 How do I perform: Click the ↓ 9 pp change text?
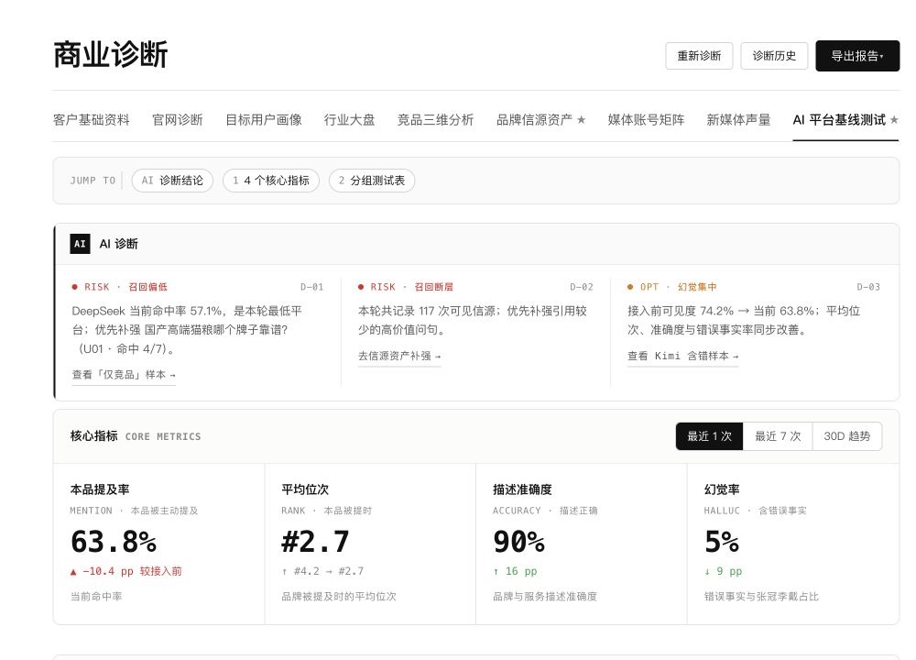point(724,571)
